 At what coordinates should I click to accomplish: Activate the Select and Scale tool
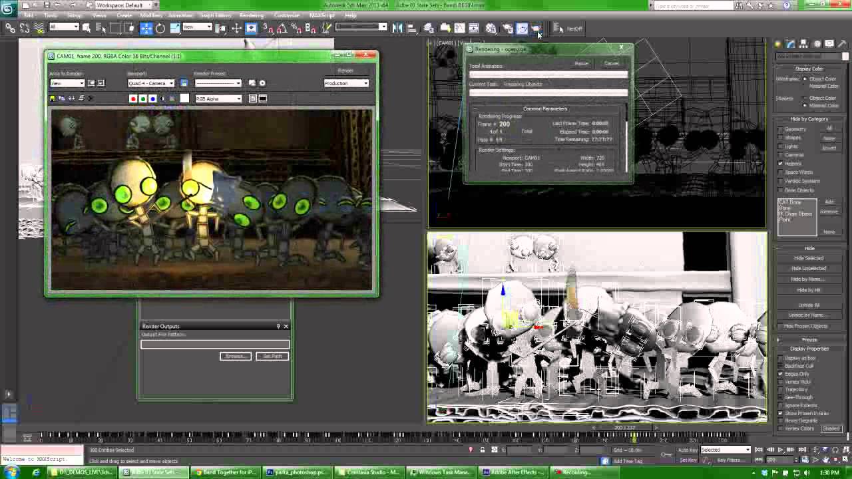point(175,28)
